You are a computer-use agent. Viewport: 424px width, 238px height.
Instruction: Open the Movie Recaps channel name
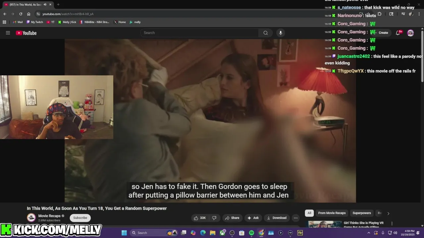pyautogui.click(x=49, y=216)
